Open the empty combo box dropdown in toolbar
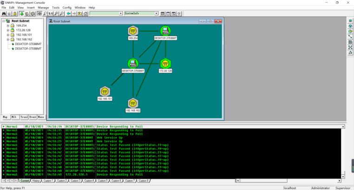Screen dimensions: 354x190 click(x=121, y=13)
